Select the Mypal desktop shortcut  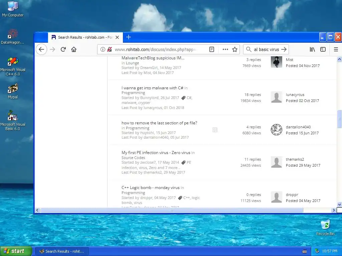click(x=13, y=91)
